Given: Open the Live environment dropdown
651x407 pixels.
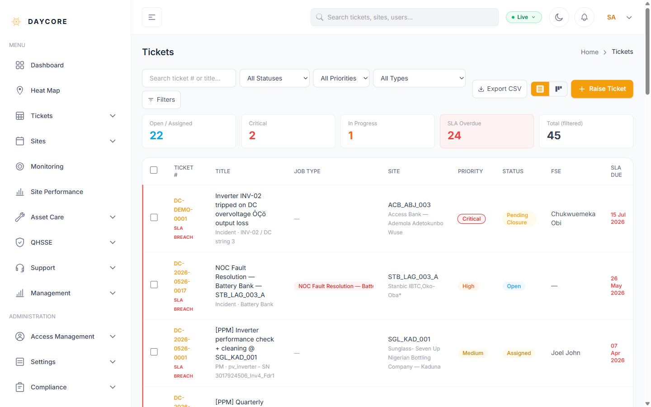Looking at the screenshot, I should pyautogui.click(x=524, y=17).
